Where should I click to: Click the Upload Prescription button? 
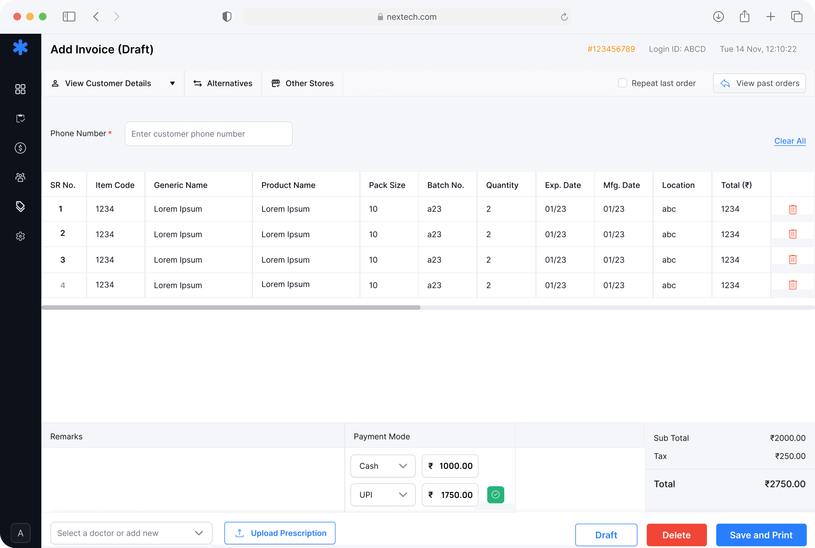(x=280, y=533)
